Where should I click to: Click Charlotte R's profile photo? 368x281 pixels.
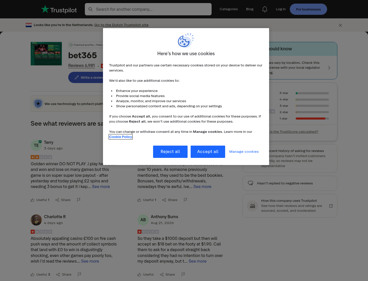coord(36,220)
